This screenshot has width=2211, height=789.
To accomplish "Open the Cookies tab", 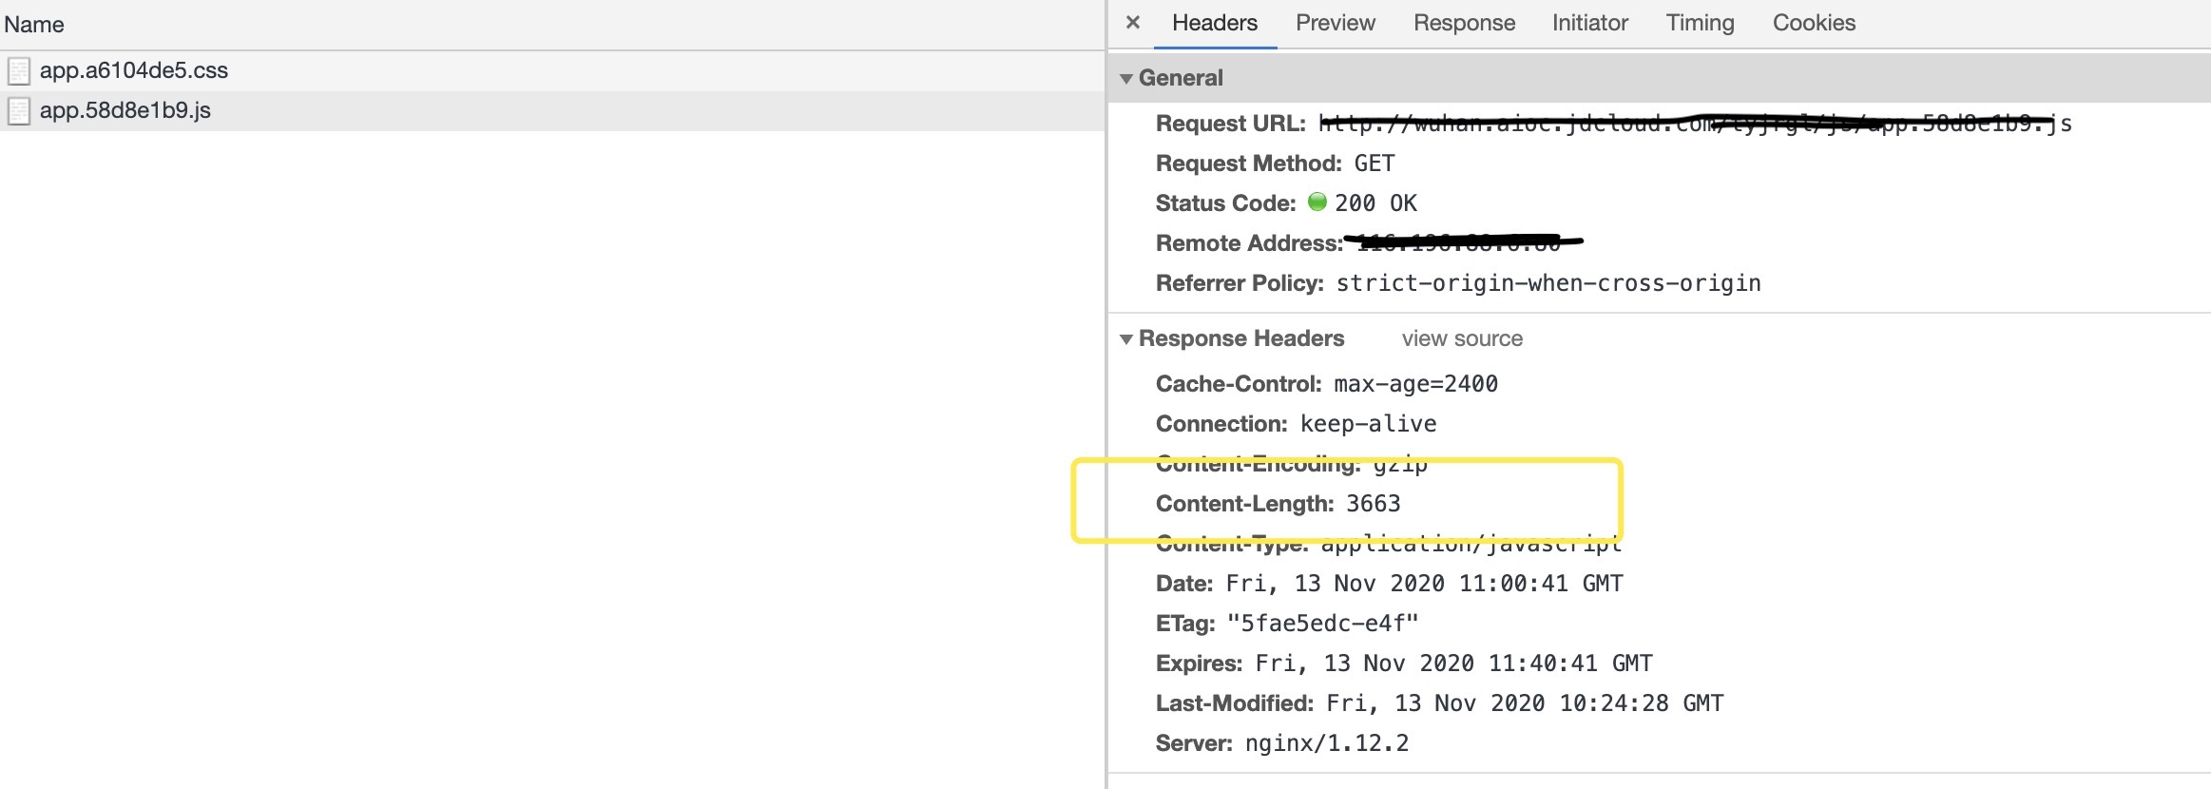I will [1814, 23].
